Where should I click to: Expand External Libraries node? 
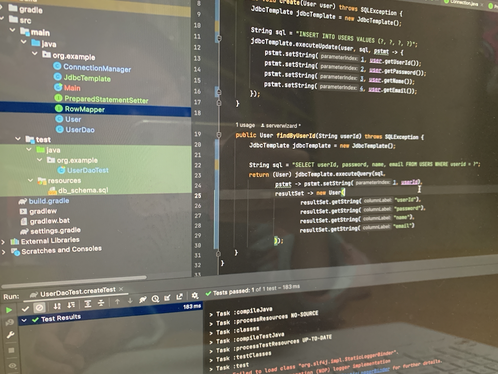click(3, 242)
